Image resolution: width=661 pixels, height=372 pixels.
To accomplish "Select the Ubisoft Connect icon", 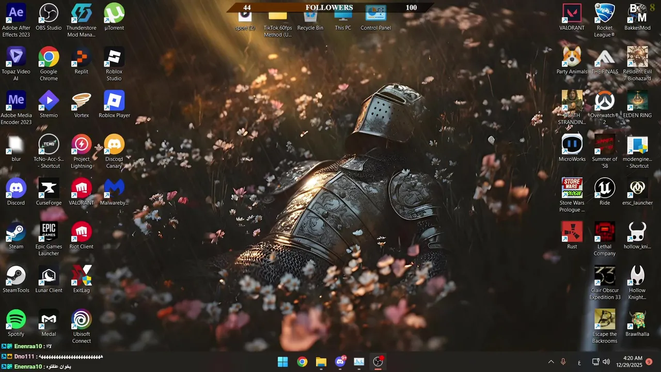I will (81, 327).
